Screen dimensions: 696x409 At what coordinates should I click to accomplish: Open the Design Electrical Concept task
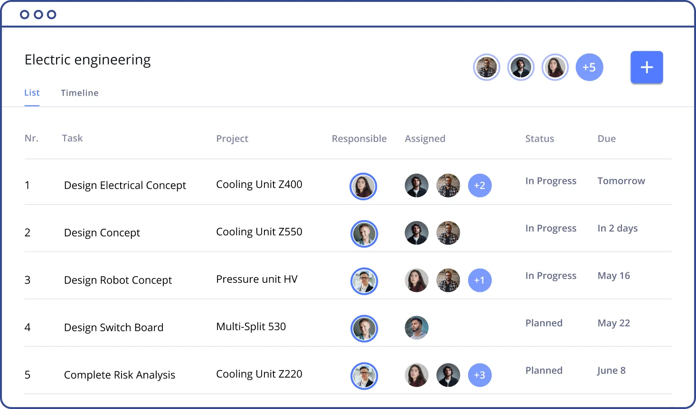125,186
